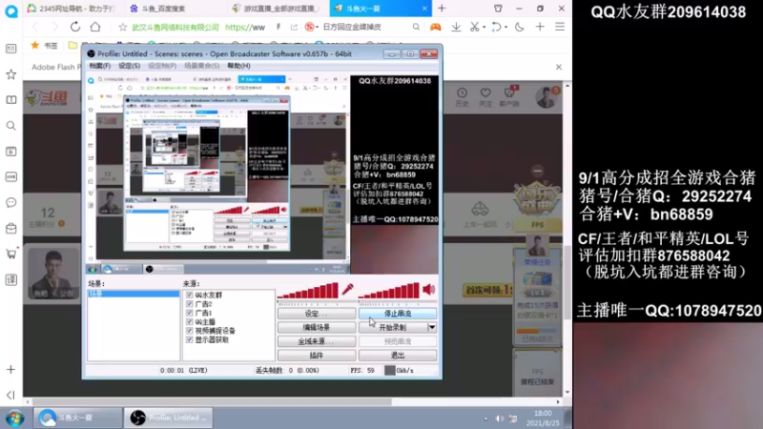Switch to OBS via taskbar button
The height and width of the screenshot is (429, 763).
(x=169, y=418)
